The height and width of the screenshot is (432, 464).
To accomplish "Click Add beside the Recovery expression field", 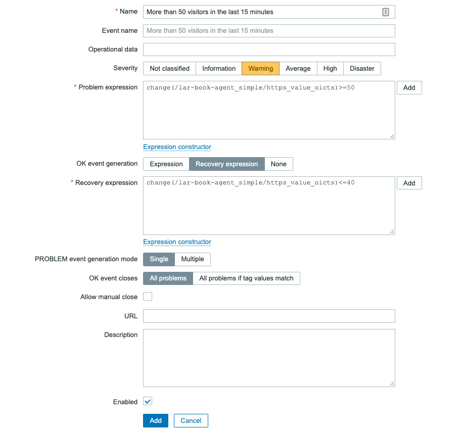I will click(409, 183).
